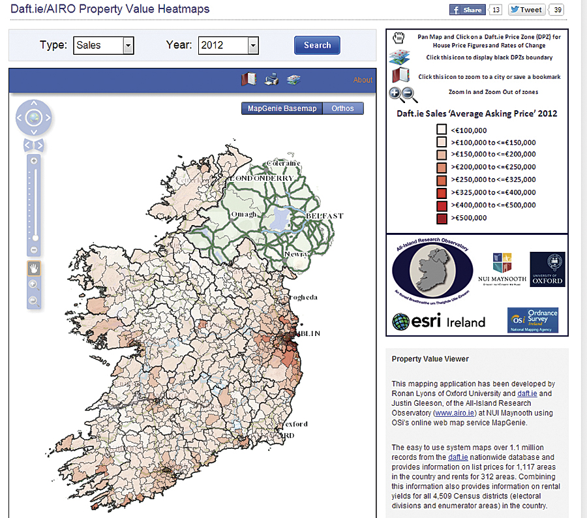Switch to MapGenie Basemap view
Screen dimensions: 587x518
[x=282, y=108]
